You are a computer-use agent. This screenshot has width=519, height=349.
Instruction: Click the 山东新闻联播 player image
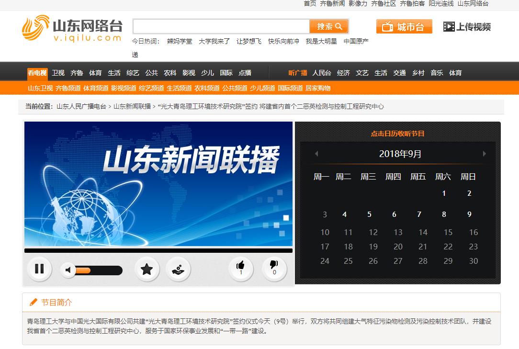click(x=158, y=184)
